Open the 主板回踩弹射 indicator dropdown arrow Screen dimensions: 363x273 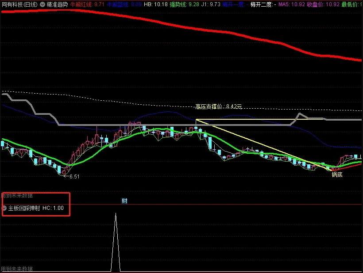tap(4, 208)
